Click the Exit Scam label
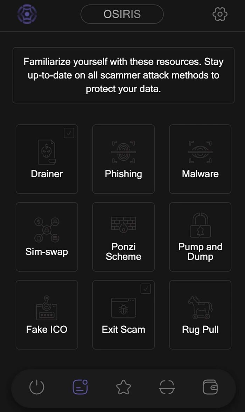This screenshot has height=412, width=245. click(124, 330)
